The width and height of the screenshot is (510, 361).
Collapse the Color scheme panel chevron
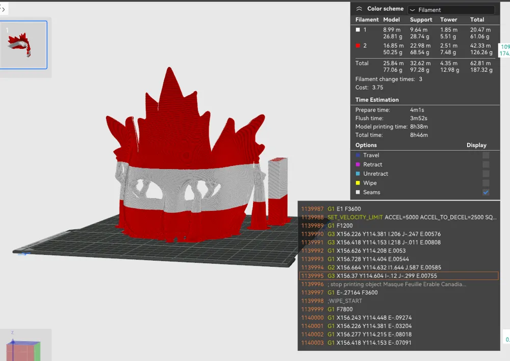pyautogui.click(x=359, y=9)
